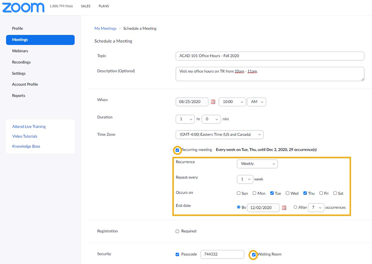Image resolution: width=372 pixels, height=264 pixels.
Task: Open the Time Zone dropdown
Action: 220,135
